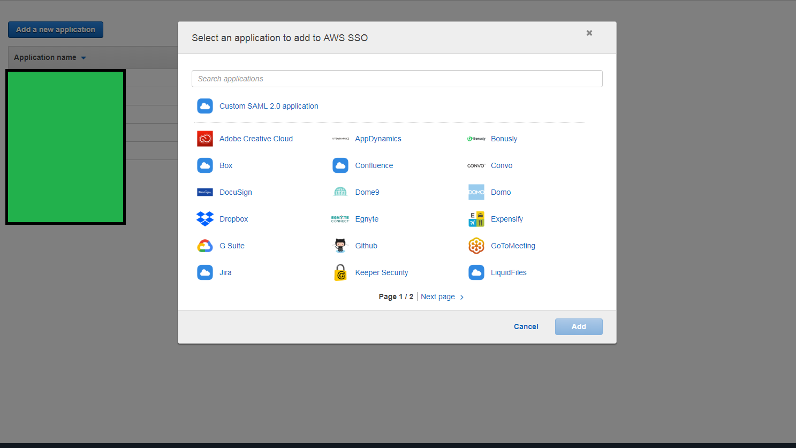This screenshot has height=448, width=796.
Task: Click the GoToMeeting icon
Action: (x=476, y=246)
